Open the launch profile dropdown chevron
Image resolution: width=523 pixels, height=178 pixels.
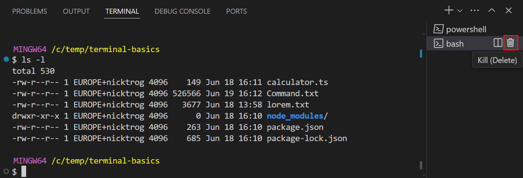click(x=460, y=11)
